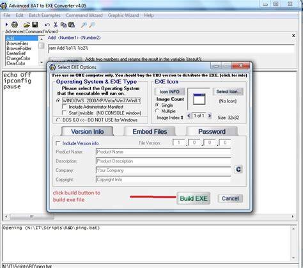The image size is (303, 268).
Task: Open the Command Wizard menu
Action: point(84,15)
